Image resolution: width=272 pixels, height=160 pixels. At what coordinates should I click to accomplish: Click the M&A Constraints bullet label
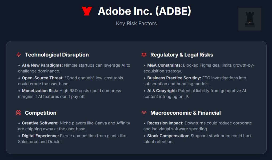pos(165,65)
